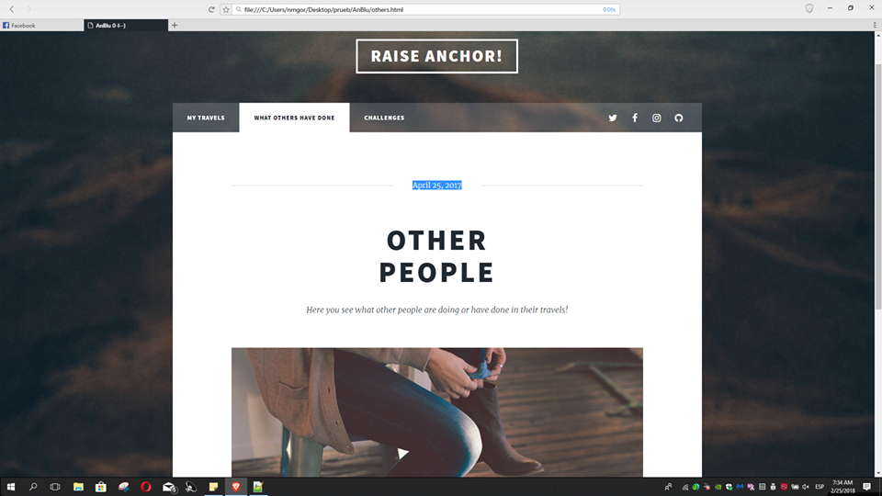Open the Windows Start menu
The width and height of the screenshot is (882, 496).
11,487
